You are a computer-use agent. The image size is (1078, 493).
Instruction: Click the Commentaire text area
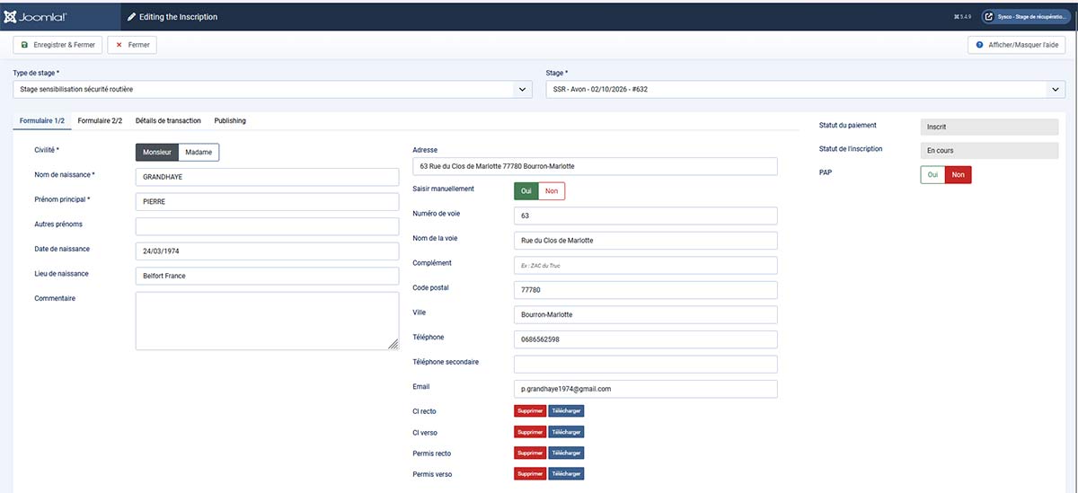click(267, 321)
